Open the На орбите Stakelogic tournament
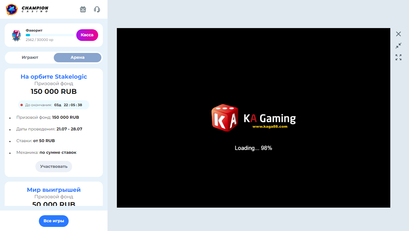The width and height of the screenshot is (409, 231). tap(54, 77)
